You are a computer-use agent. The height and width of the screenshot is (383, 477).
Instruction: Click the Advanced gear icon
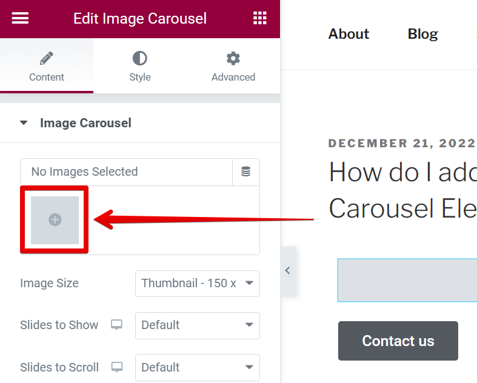click(233, 59)
